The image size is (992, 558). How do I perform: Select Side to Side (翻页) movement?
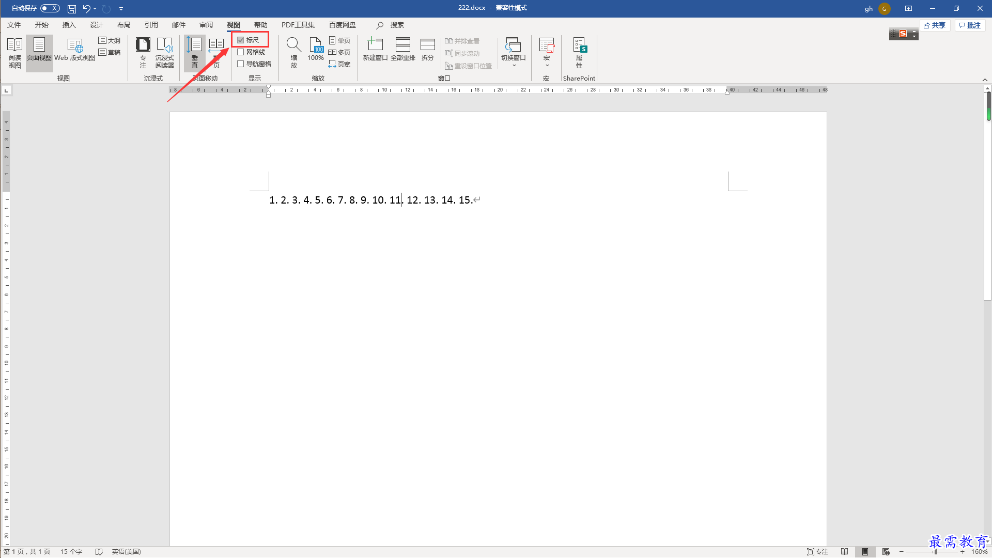pyautogui.click(x=216, y=53)
